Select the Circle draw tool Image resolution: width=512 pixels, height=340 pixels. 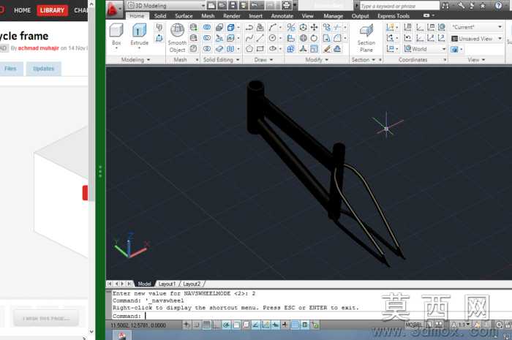(x=272, y=38)
